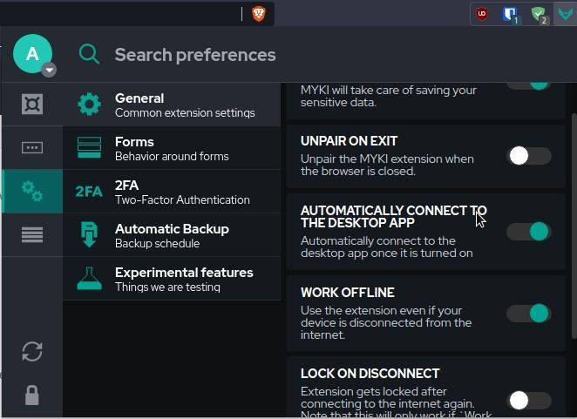The height and width of the screenshot is (419, 577).
Task: Select the settings gears sidebar icon
Action: coord(32,191)
